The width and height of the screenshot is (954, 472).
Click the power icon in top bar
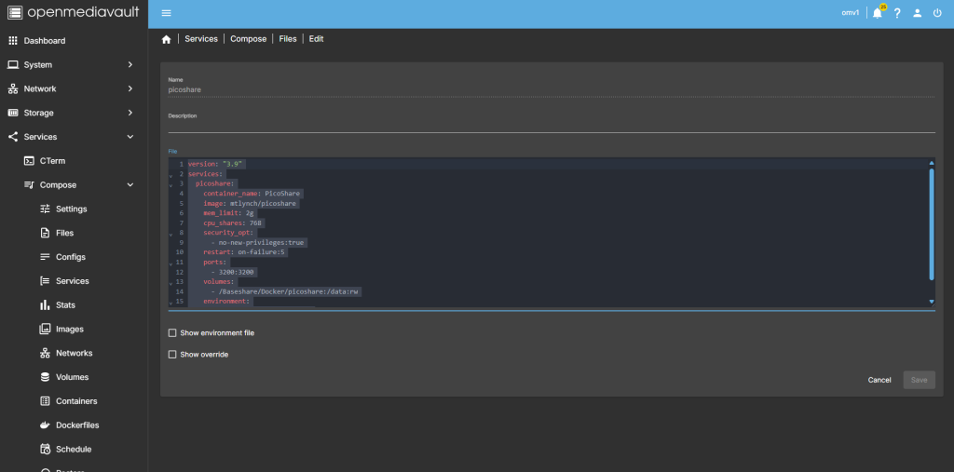pyautogui.click(x=936, y=13)
